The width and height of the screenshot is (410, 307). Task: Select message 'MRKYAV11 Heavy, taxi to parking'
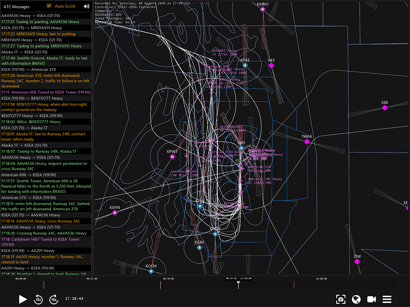click(46, 34)
